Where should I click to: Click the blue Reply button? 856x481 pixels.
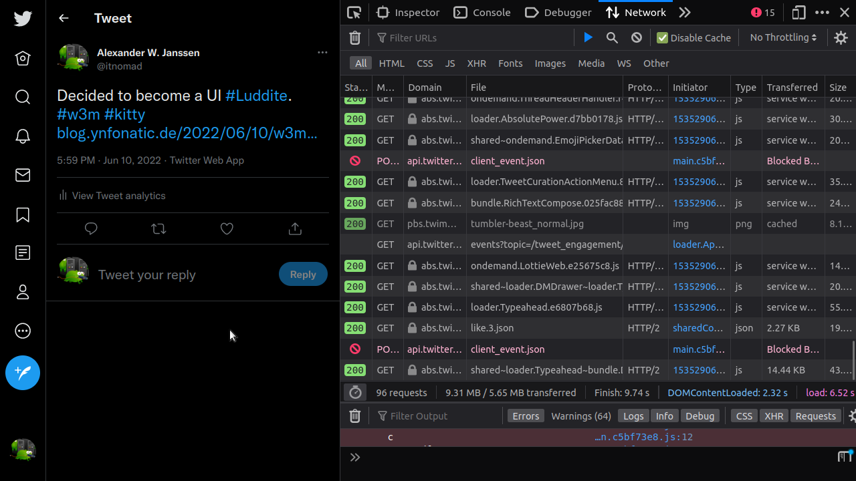(303, 275)
